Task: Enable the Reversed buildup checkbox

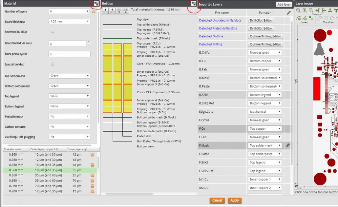Action: (x=53, y=31)
